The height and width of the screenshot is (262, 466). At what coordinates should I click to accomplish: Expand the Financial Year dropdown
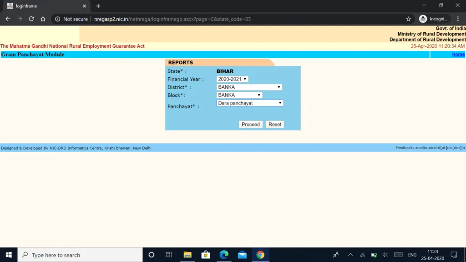coord(232,79)
